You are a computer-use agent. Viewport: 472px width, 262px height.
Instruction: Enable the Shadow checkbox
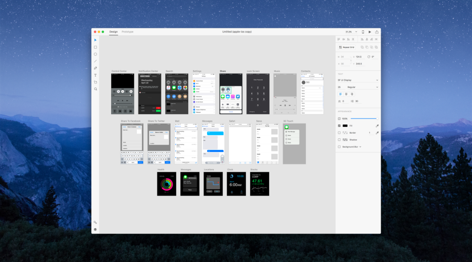pyautogui.click(x=339, y=139)
